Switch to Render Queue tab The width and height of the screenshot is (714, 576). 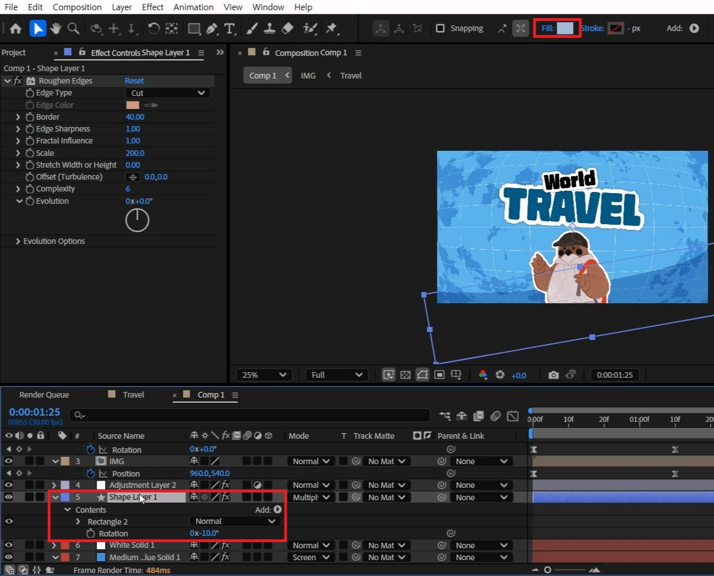(x=44, y=395)
